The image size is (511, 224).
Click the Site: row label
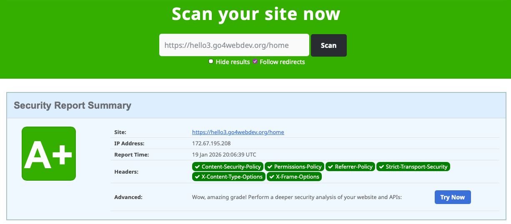120,132
